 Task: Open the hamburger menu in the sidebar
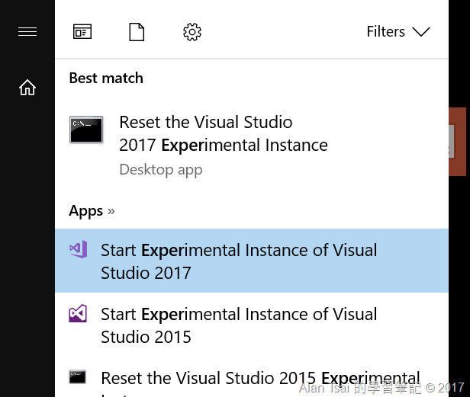click(x=27, y=31)
